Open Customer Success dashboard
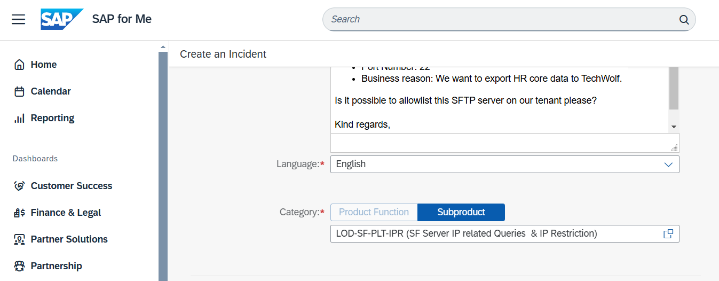Screen dimensions: 719x281 [x=72, y=186]
